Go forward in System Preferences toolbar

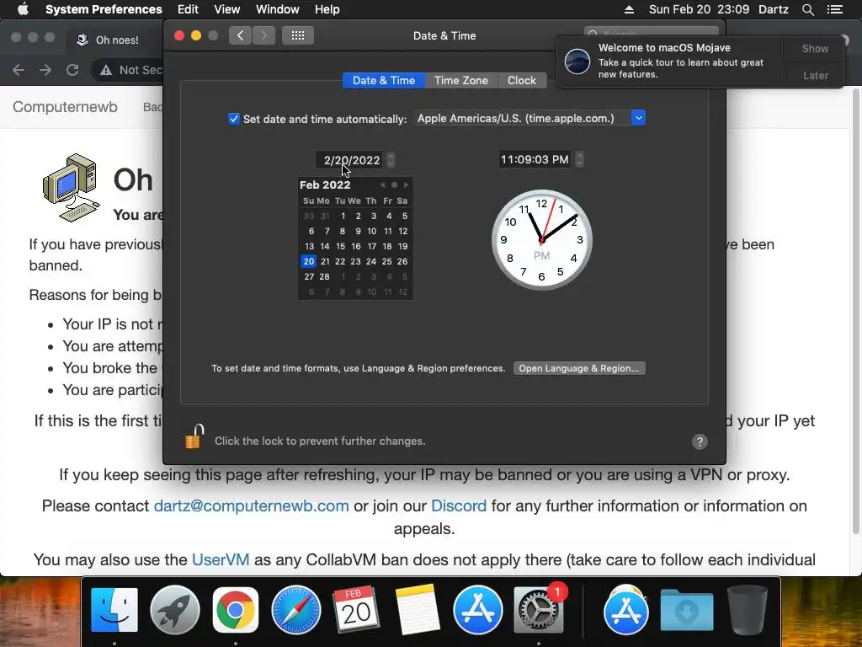[x=263, y=35]
